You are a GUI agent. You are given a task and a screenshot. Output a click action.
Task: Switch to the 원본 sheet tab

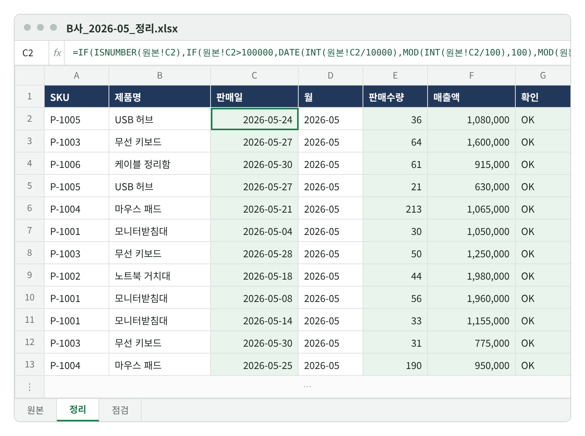[x=35, y=410]
